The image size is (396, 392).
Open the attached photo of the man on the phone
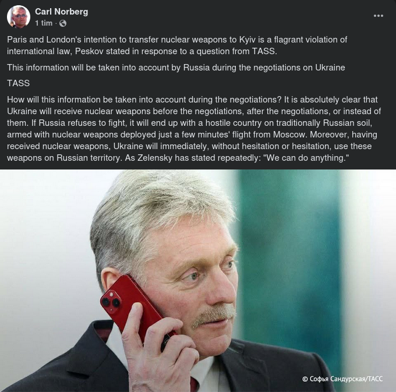click(198, 281)
